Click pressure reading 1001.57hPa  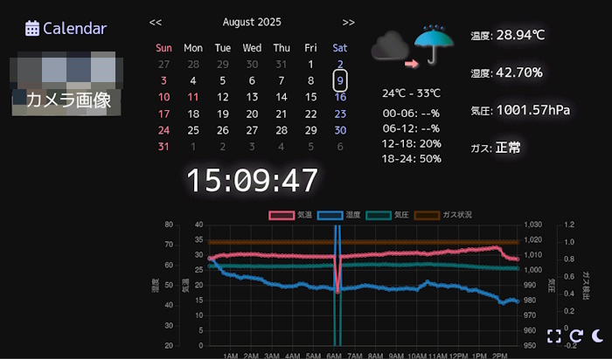[x=533, y=110]
